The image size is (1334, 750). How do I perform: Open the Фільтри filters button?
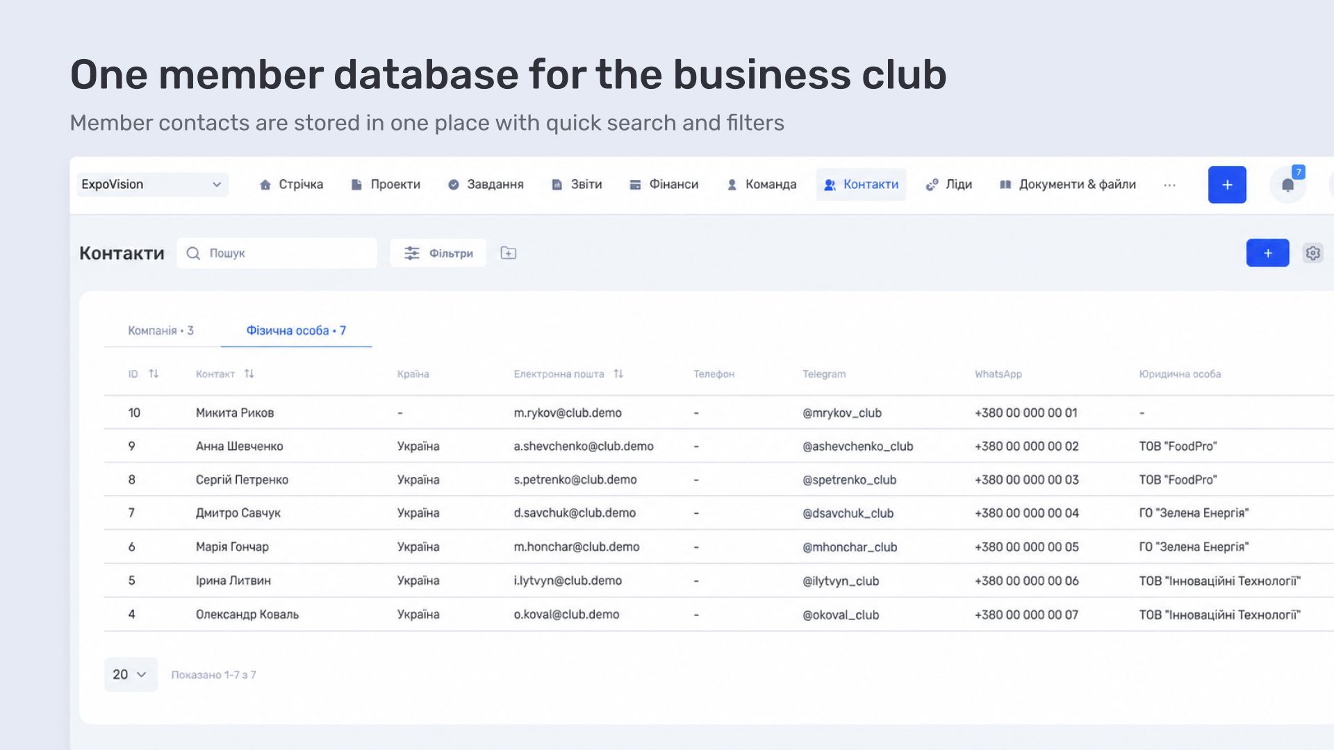pyautogui.click(x=438, y=253)
